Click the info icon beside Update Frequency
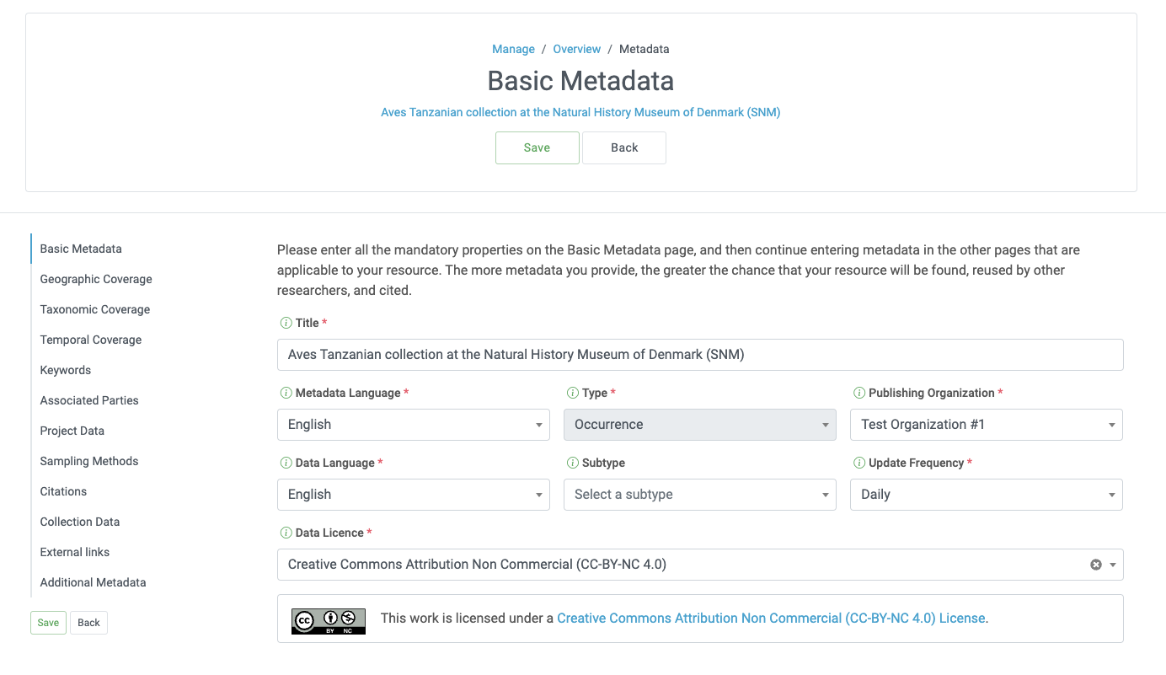1166x675 pixels. tap(859, 463)
